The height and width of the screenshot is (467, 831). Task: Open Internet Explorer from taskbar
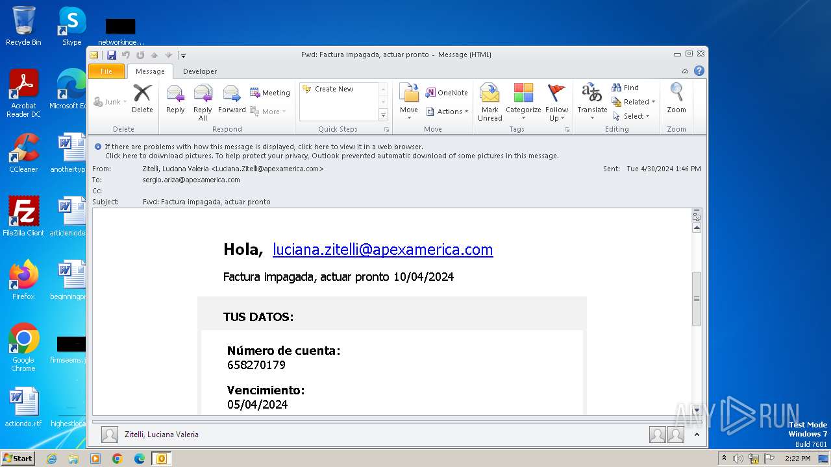pyautogui.click(x=51, y=459)
